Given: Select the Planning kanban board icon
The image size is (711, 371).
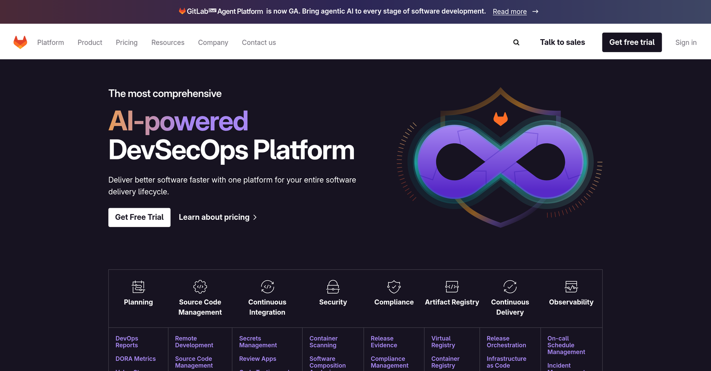Looking at the screenshot, I should click(138, 286).
